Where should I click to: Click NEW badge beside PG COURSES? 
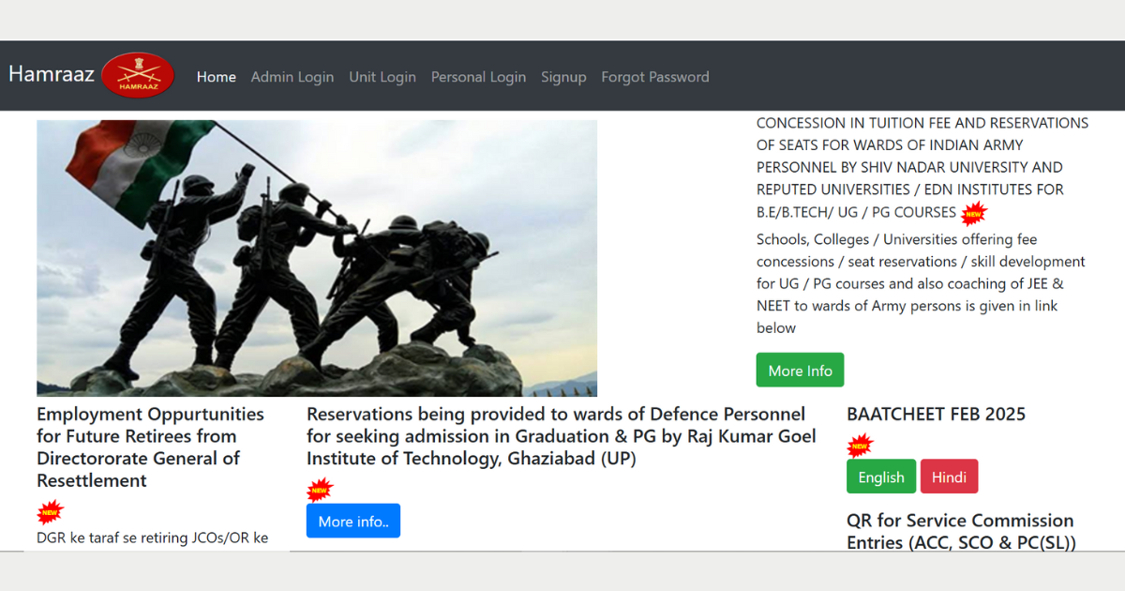point(975,213)
